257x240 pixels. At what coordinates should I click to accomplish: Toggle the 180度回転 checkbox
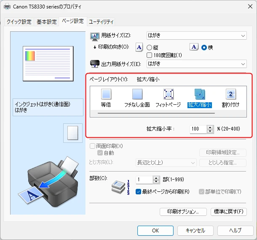coord(149,55)
